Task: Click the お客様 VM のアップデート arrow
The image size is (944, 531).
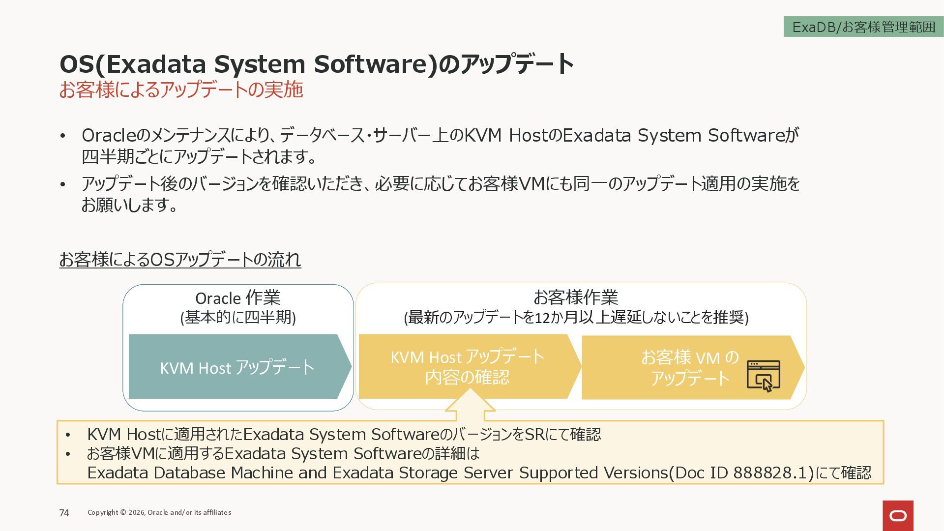Action: (x=689, y=367)
